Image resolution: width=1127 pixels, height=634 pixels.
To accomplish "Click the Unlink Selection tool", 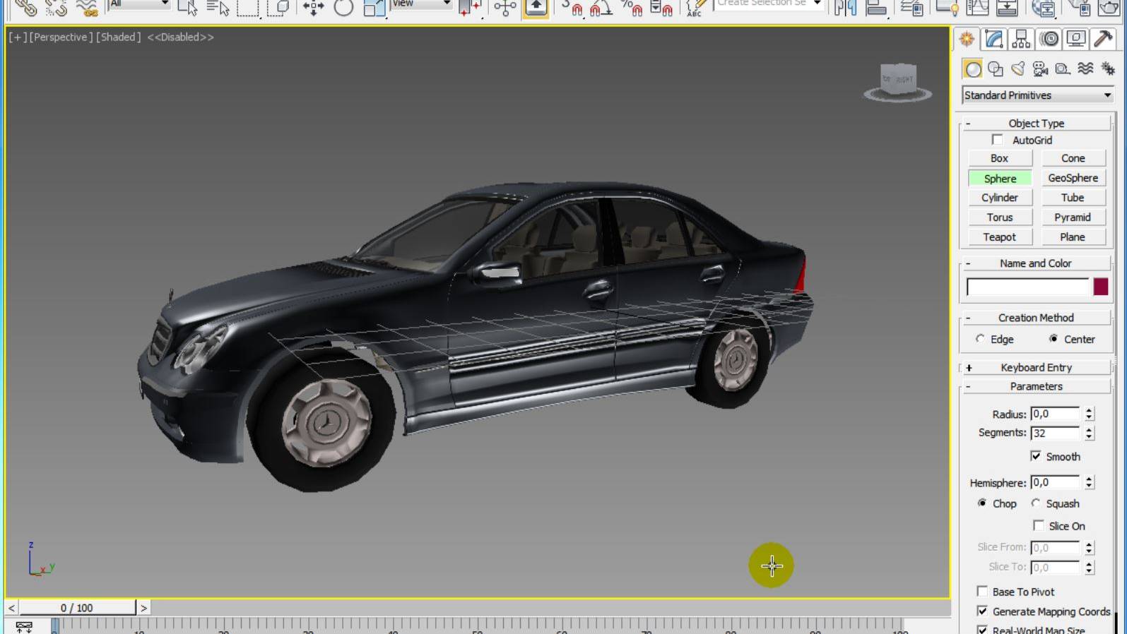I will point(56,7).
